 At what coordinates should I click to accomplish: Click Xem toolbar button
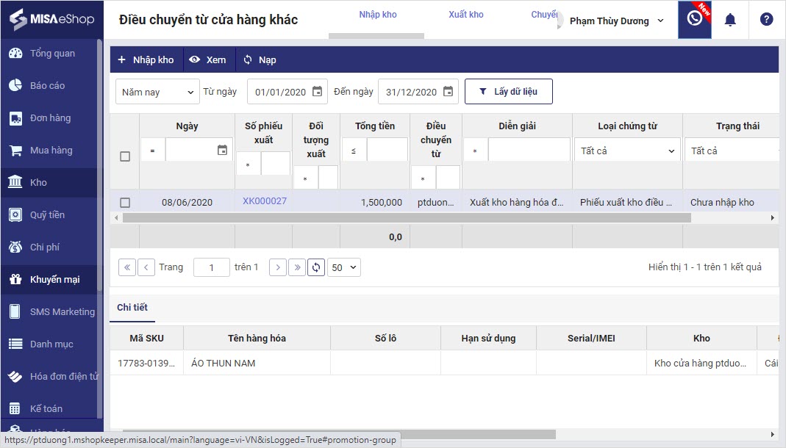(x=207, y=60)
